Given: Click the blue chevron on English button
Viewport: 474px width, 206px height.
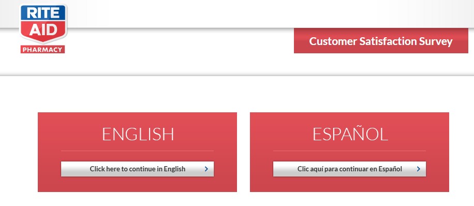Looking at the screenshot, I should click(206, 169).
